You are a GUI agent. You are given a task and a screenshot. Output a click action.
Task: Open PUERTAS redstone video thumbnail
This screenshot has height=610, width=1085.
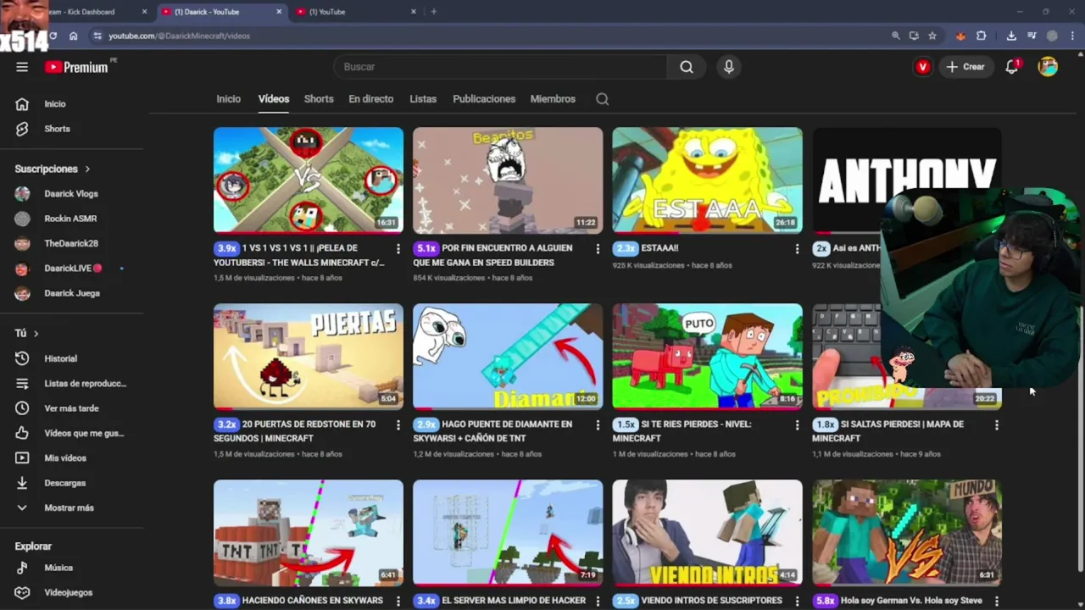[x=309, y=357]
